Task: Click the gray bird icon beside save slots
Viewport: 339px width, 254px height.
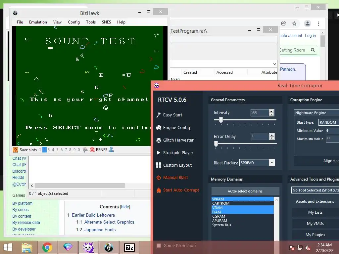Action: (85, 150)
